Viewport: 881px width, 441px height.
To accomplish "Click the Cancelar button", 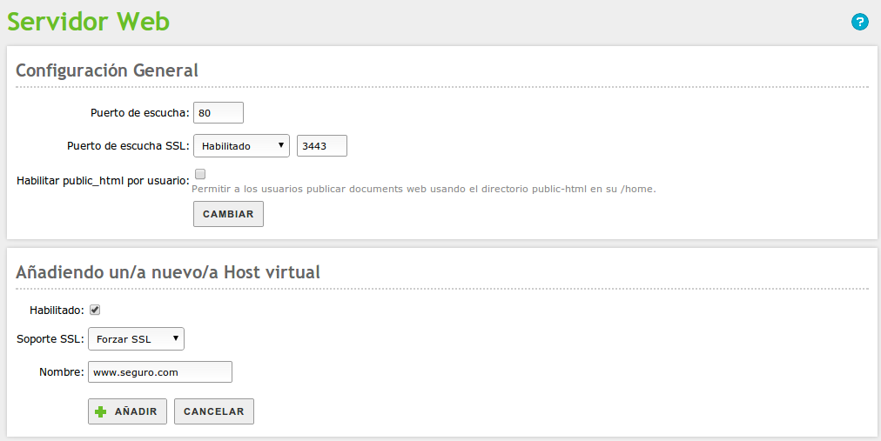I will 214,411.
